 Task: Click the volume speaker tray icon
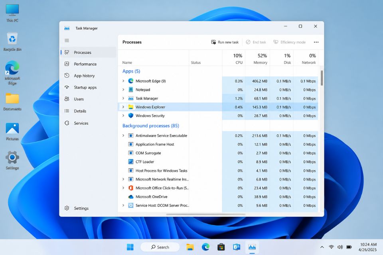[x=340, y=247]
